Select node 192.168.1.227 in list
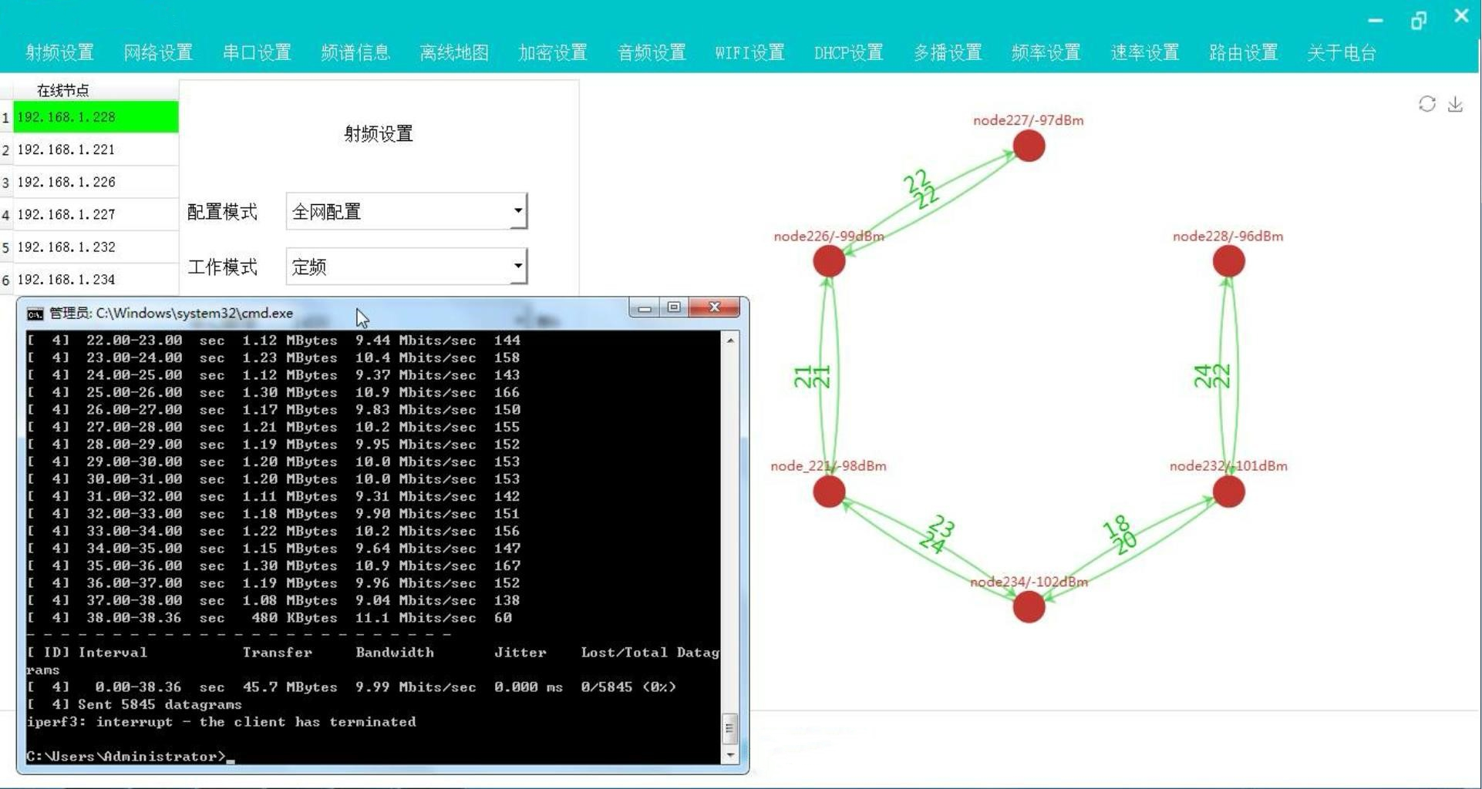Screen dimensions: 1482x789 click(x=96, y=214)
